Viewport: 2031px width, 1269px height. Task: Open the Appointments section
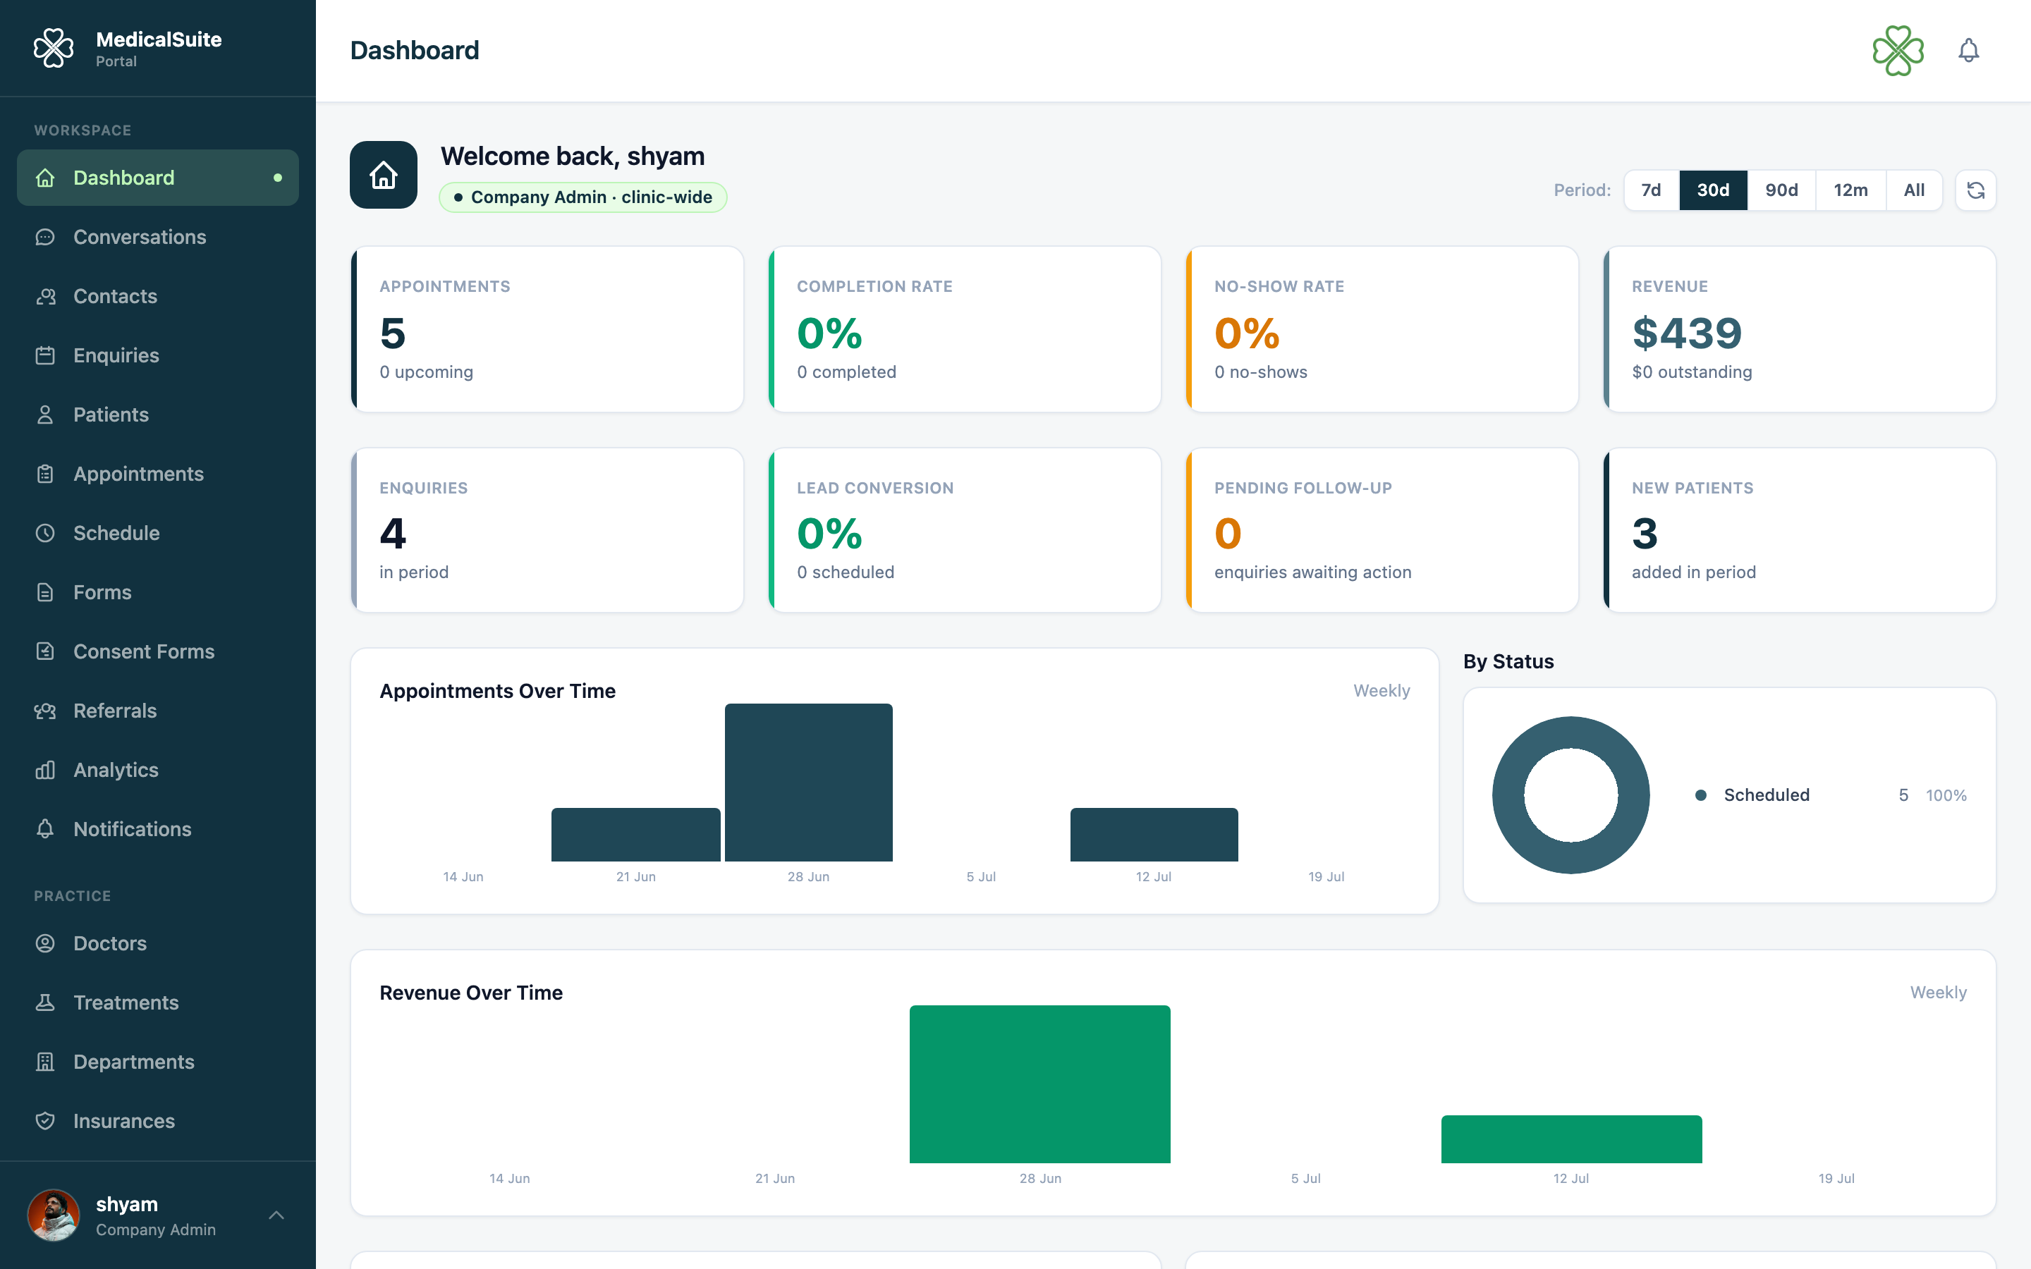point(158,474)
